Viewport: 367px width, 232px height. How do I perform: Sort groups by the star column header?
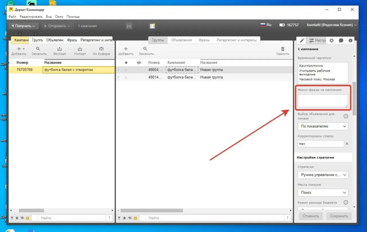click(126, 62)
